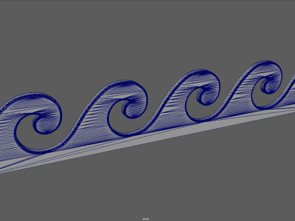Click the camera name label in the viewport
295x221 pixels.
(146, 219)
